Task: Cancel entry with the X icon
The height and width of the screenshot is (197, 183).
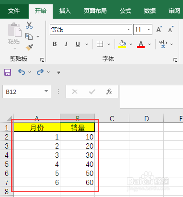Action: (x=75, y=92)
